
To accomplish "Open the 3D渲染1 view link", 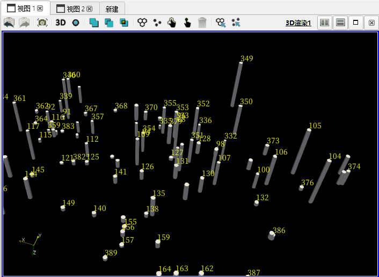I will click(x=298, y=23).
